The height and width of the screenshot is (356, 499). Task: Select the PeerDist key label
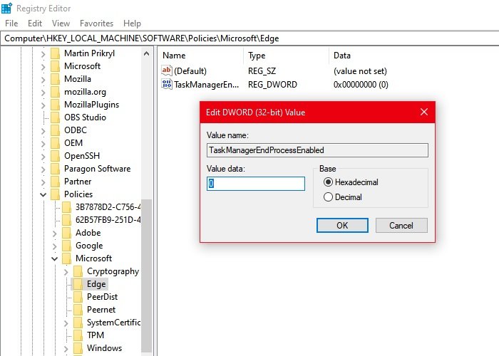click(x=102, y=297)
